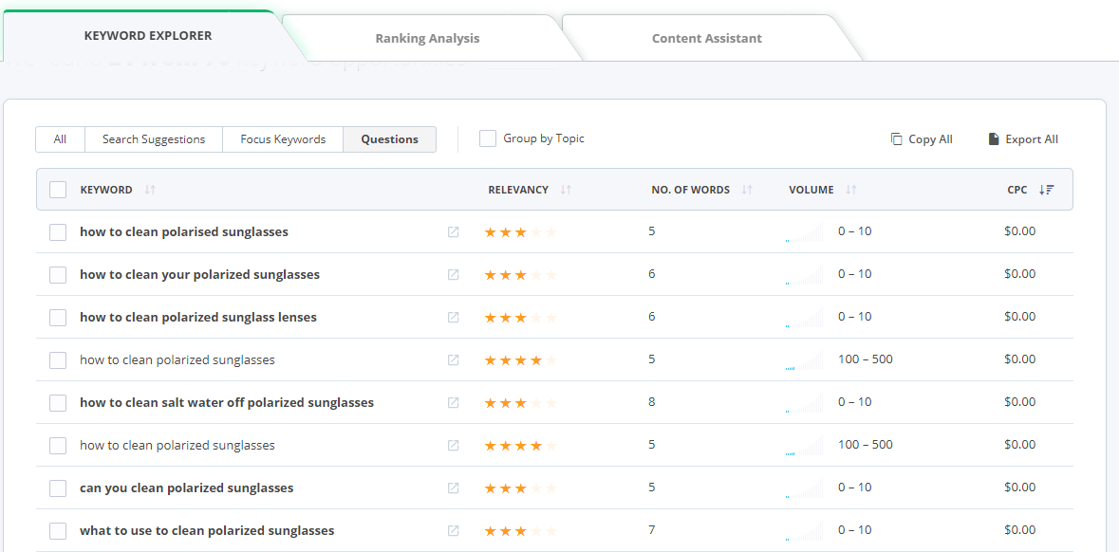
Task: Click the NO. OF WORDS sort icon
Action: 749,190
